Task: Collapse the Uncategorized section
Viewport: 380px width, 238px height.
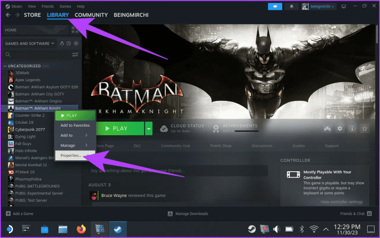Action: click(x=5, y=66)
